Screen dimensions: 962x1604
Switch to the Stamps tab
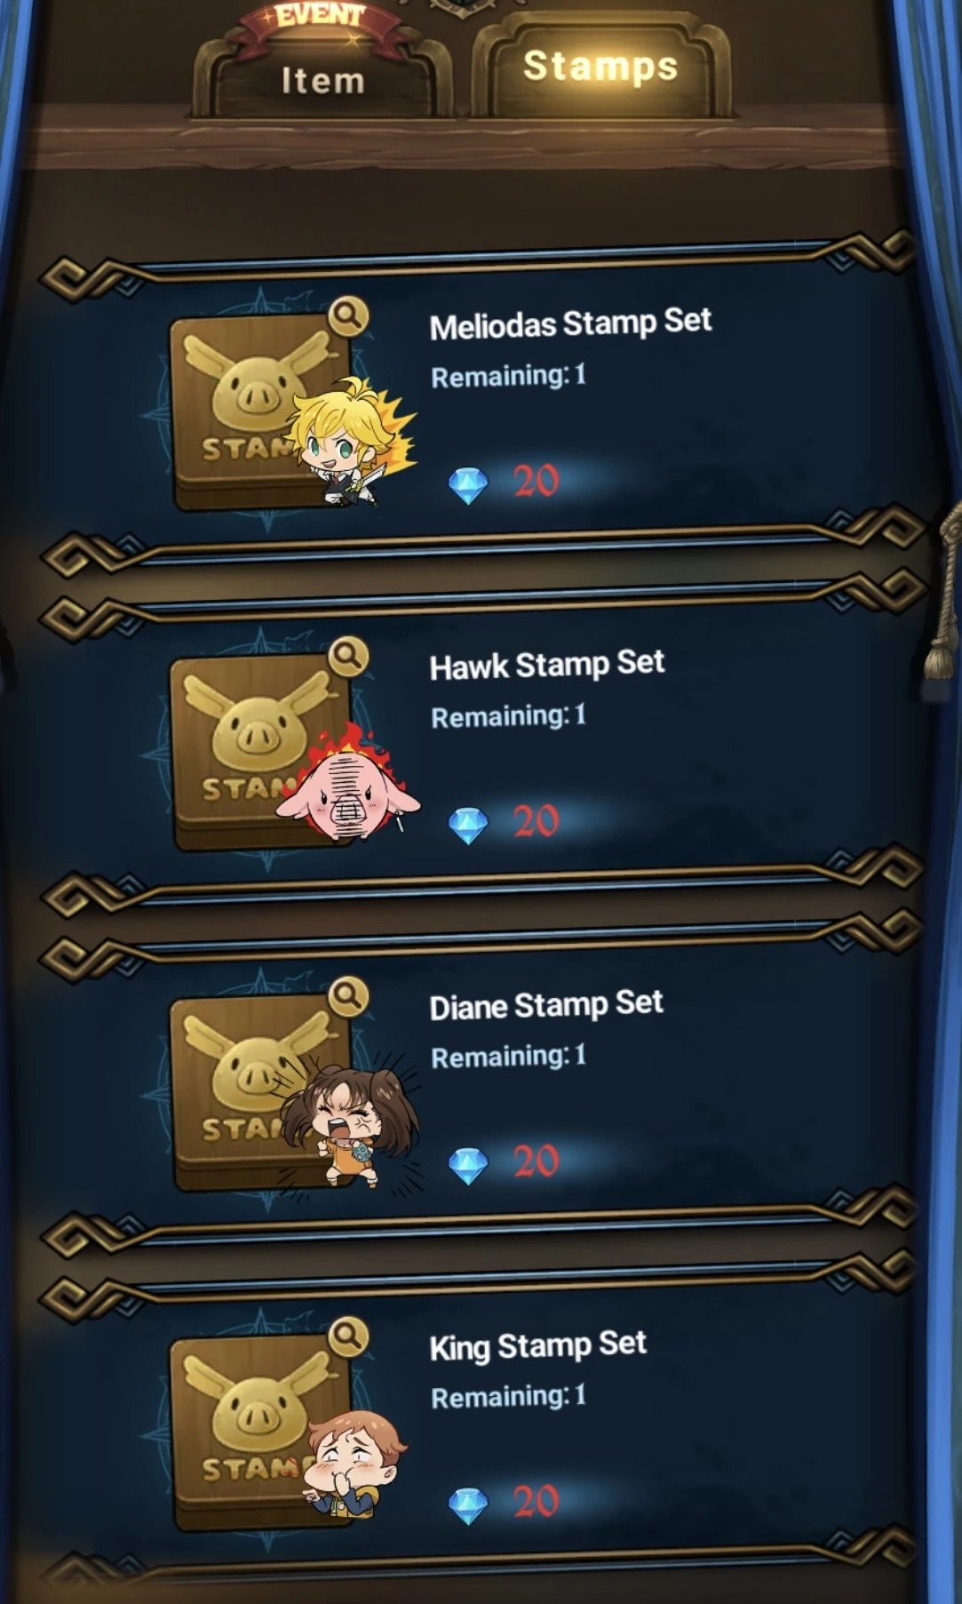[x=600, y=67]
